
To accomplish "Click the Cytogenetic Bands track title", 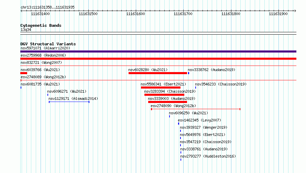I will [41, 25].
